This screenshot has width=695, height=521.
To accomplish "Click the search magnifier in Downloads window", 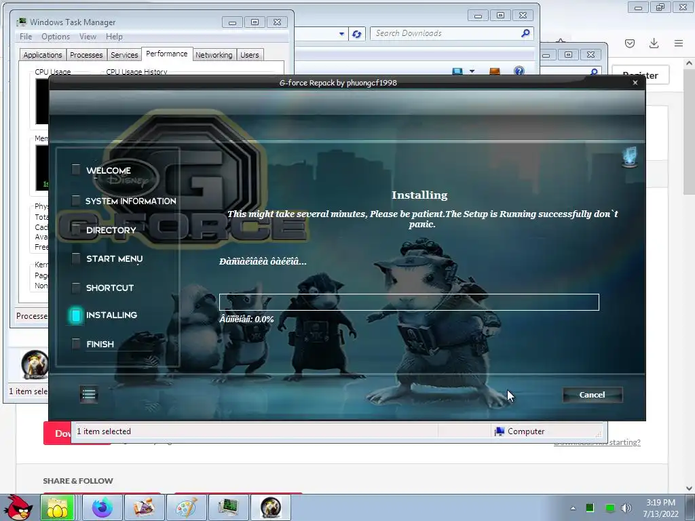I will coord(526,33).
